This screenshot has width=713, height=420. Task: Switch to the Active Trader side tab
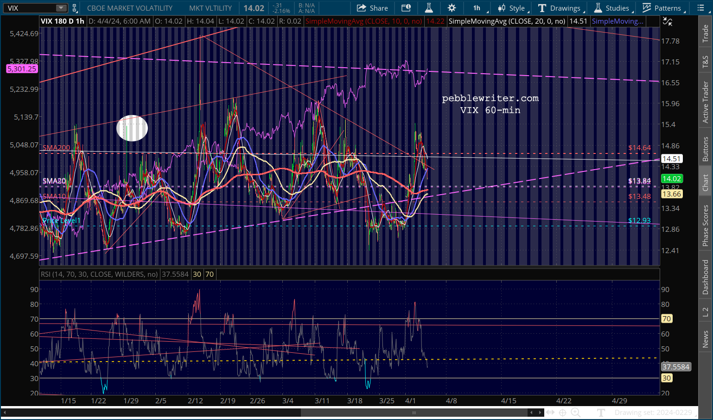pyautogui.click(x=705, y=102)
